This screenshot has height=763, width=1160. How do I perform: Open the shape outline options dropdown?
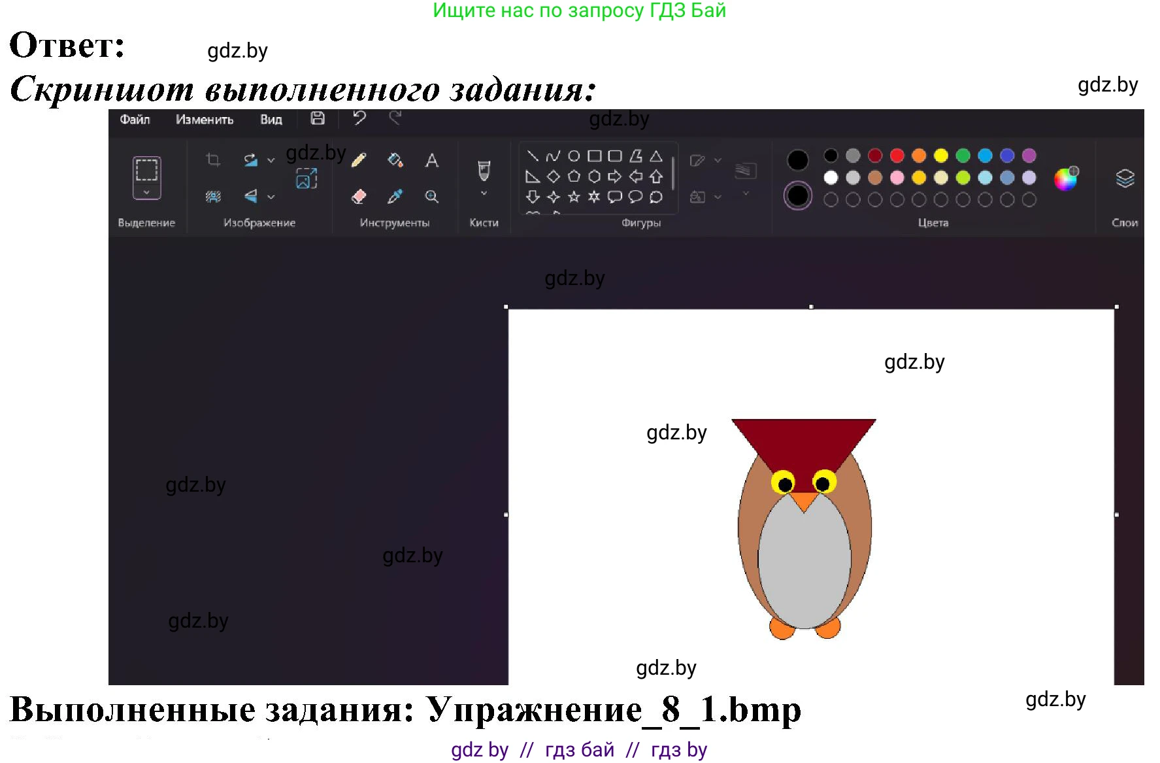(x=718, y=160)
